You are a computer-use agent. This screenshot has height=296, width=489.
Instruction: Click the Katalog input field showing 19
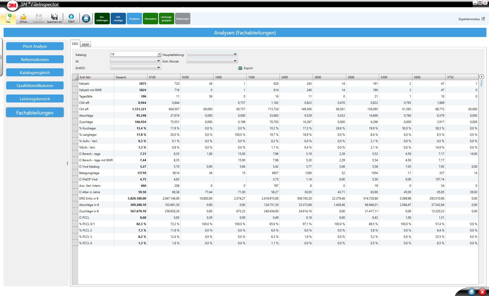(134, 54)
